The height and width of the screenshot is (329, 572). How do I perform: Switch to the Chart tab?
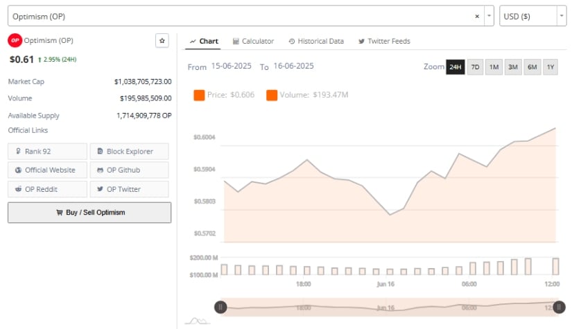click(x=204, y=41)
